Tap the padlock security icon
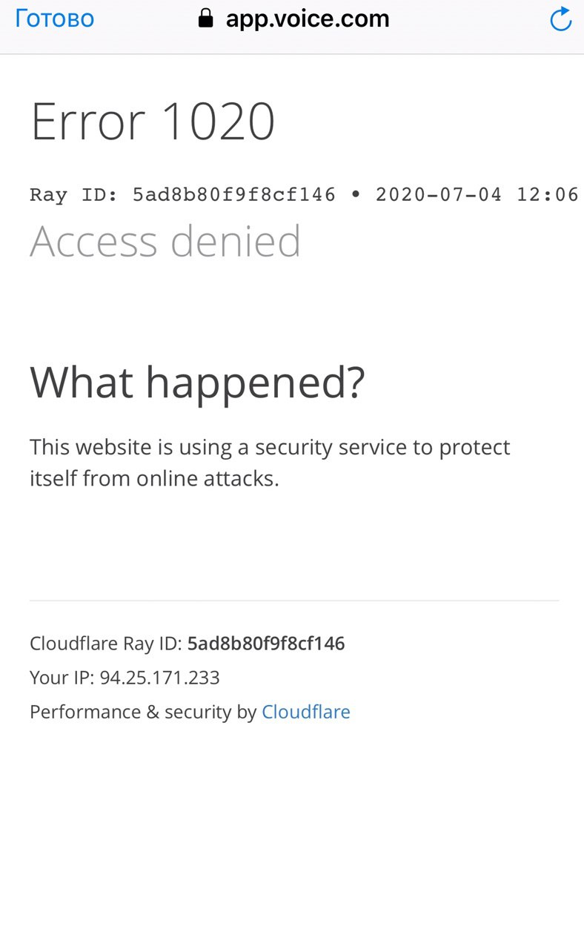The image size is (584, 949). [205, 18]
